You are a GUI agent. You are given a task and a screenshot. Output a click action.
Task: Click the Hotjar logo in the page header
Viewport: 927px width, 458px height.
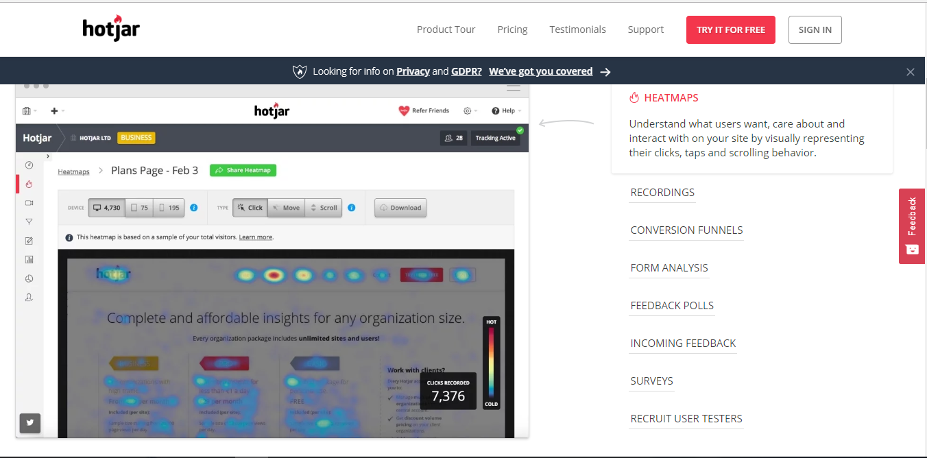click(111, 27)
